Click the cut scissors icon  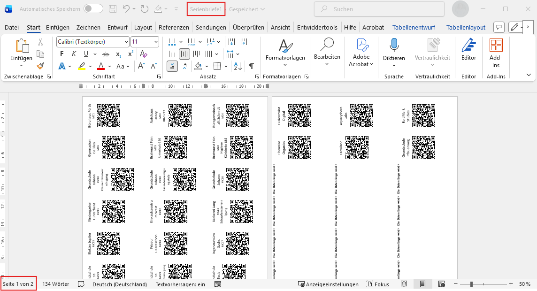40,42
